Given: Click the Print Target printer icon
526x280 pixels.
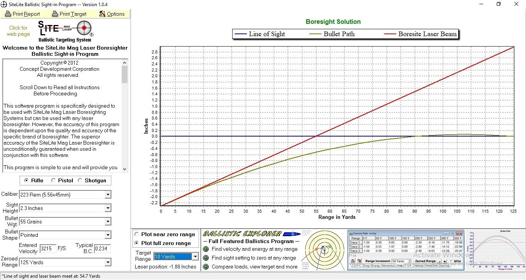Looking at the screenshot, I should click(55, 14).
